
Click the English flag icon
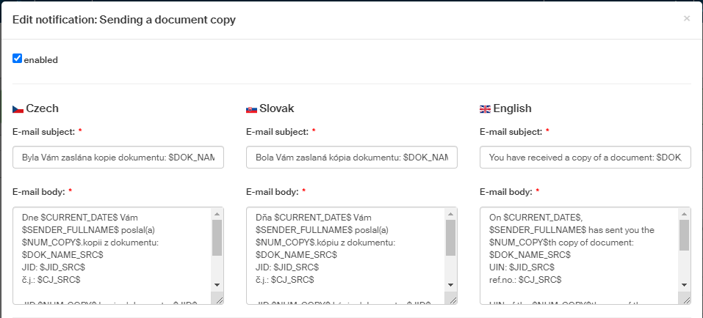click(x=485, y=109)
